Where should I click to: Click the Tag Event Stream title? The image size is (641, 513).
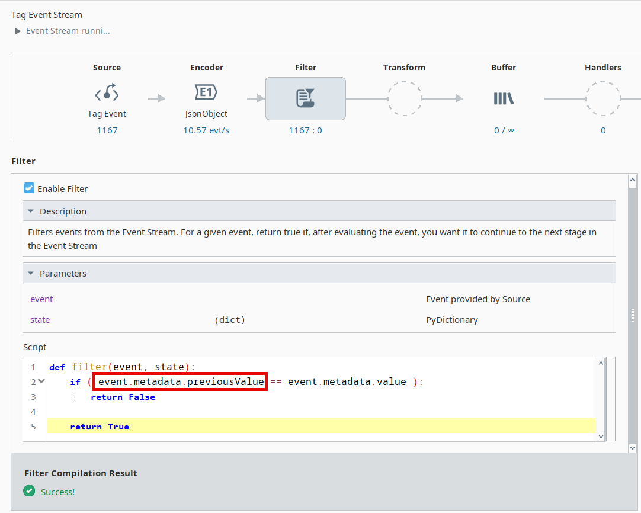tap(47, 15)
